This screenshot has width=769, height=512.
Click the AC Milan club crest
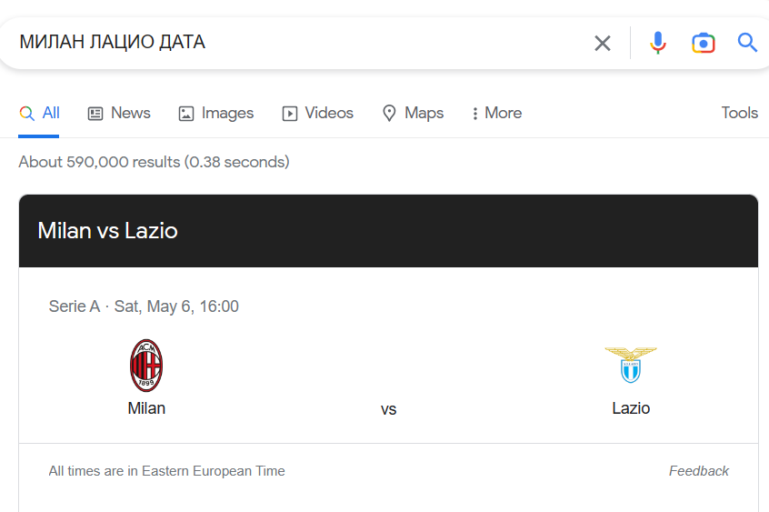[146, 366]
